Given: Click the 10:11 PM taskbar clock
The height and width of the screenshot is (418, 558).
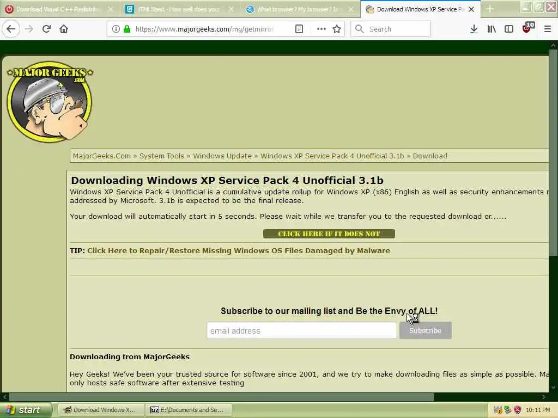Looking at the screenshot, I should [538, 410].
